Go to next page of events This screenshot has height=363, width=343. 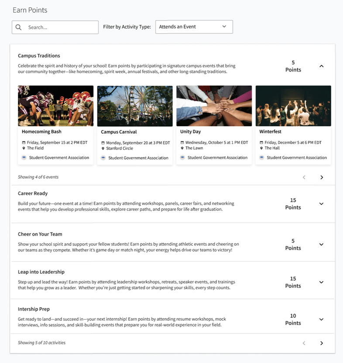tap(322, 177)
